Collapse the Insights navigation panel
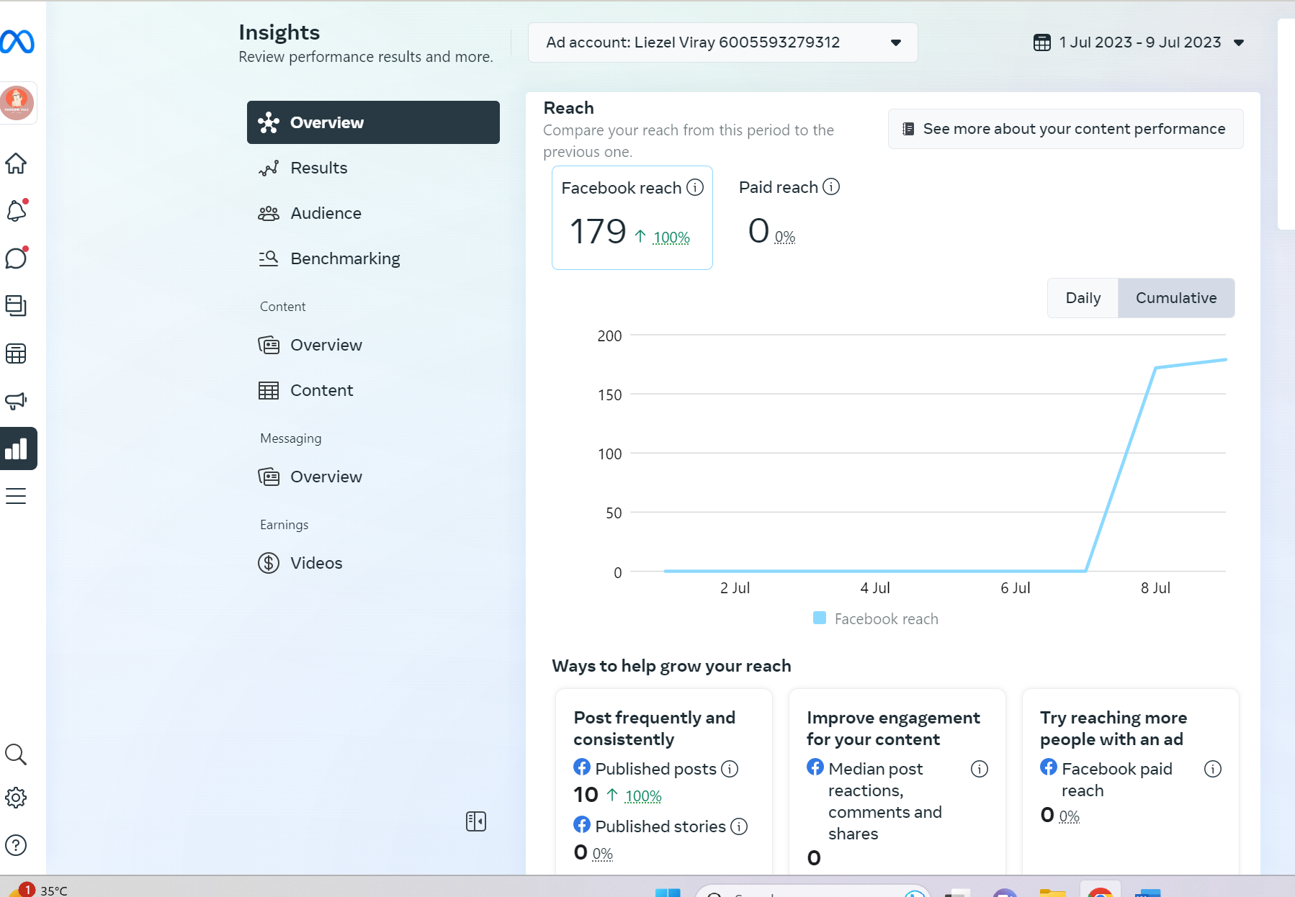Viewport: 1295px width, 897px height. pos(476,821)
